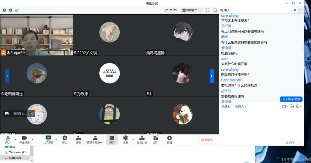Click sender name 胡宇洁 in chat
The width and height of the screenshot is (311, 163).
(226, 91)
